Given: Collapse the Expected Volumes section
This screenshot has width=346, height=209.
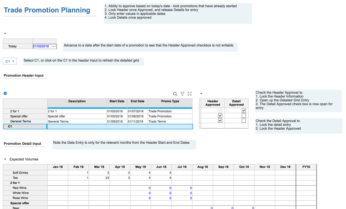Looking at the screenshot, I should (5, 159).
